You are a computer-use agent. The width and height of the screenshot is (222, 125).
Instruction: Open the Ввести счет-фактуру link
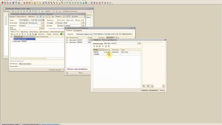point(25,64)
